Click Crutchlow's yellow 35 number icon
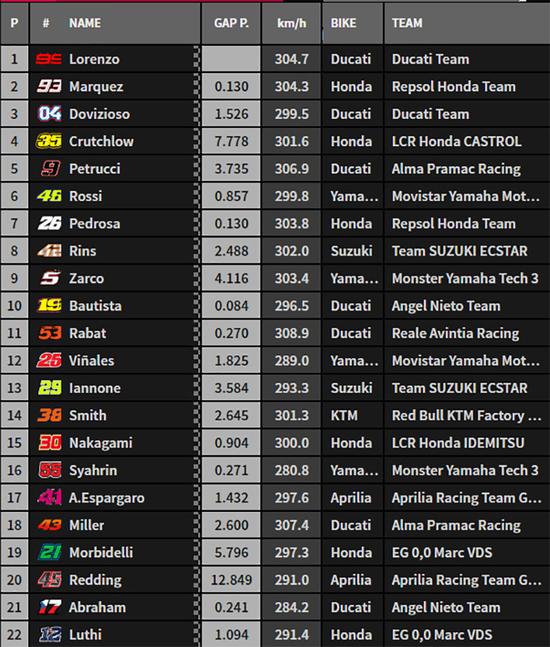 [x=49, y=141]
